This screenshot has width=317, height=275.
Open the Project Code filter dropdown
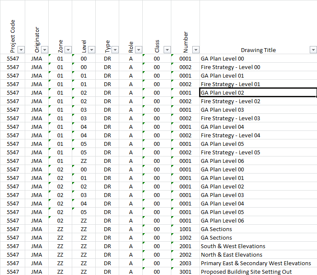pos(21,49)
